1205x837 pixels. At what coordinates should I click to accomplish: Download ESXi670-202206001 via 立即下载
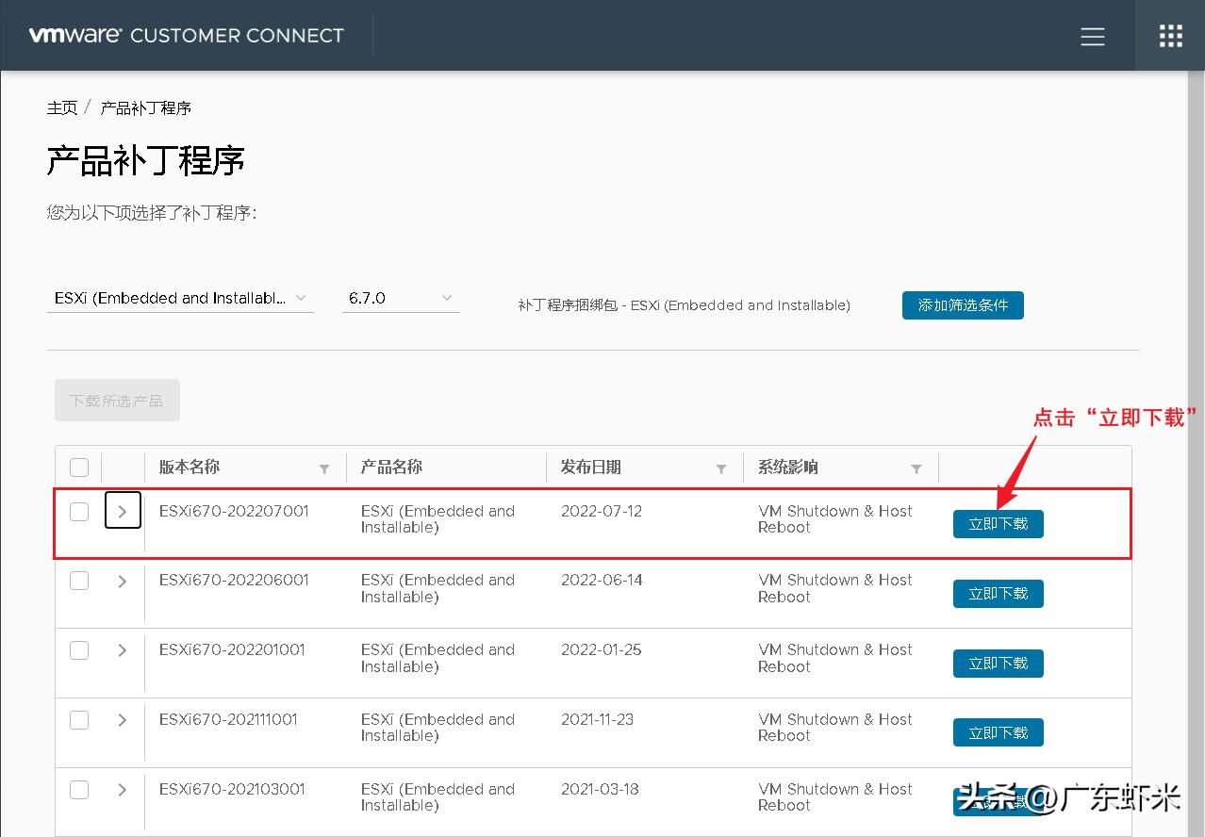coord(998,594)
